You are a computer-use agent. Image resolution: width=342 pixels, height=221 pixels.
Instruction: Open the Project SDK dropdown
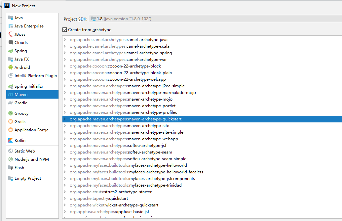coord(215,19)
